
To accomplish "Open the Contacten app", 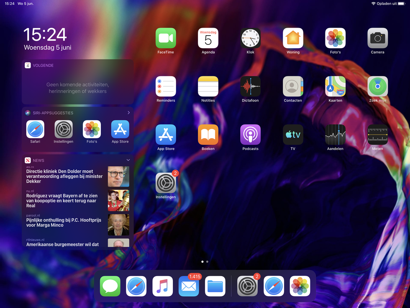I will (293, 86).
